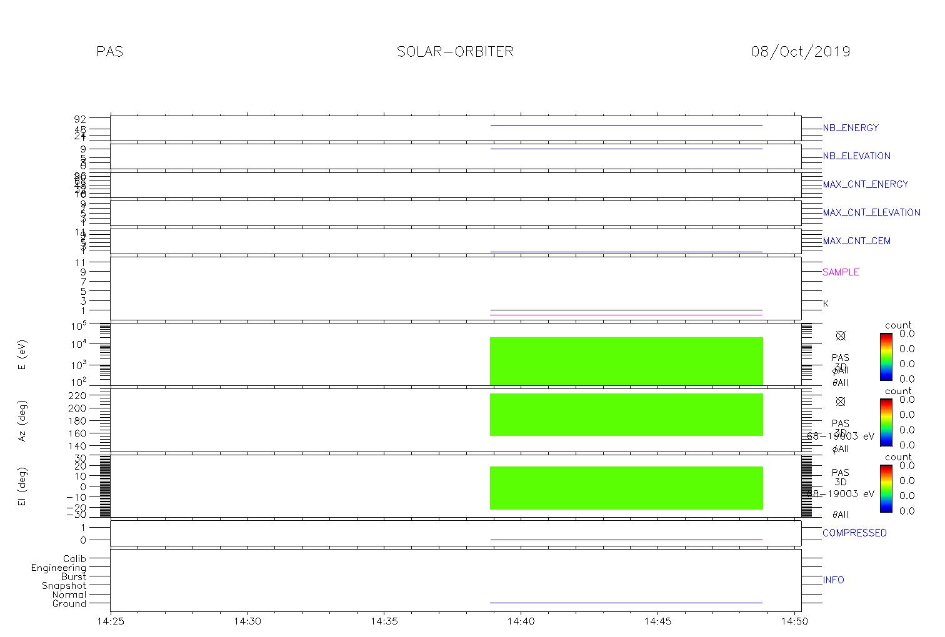Click the magenta SAMPLE data line
This screenshot has width=945, height=637.
tap(626, 315)
